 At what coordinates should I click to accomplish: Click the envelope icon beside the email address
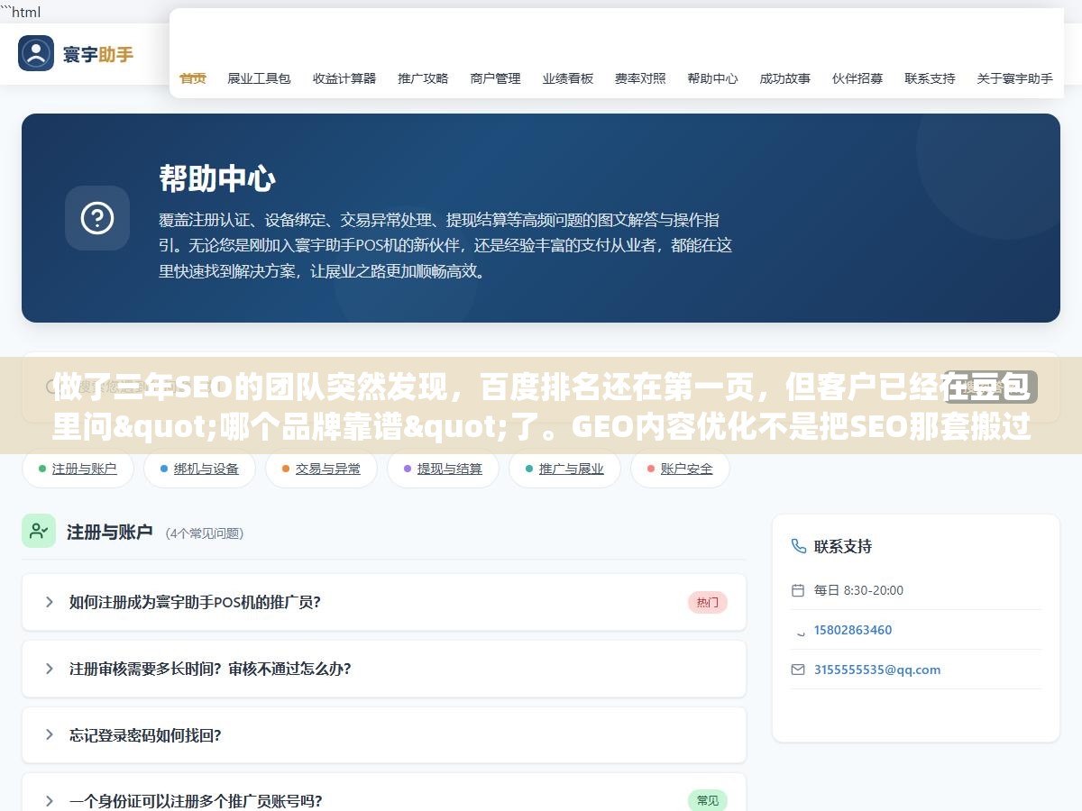(x=797, y=670)
